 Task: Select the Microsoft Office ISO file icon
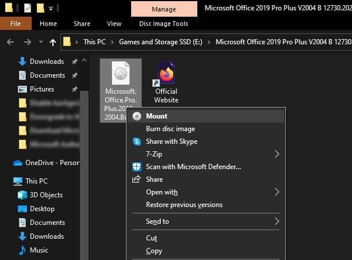click(x=121, y=73)
